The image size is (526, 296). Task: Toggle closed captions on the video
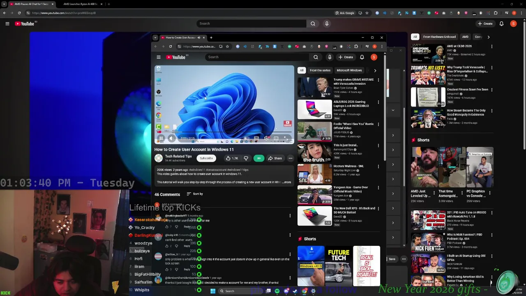point(256,139)
